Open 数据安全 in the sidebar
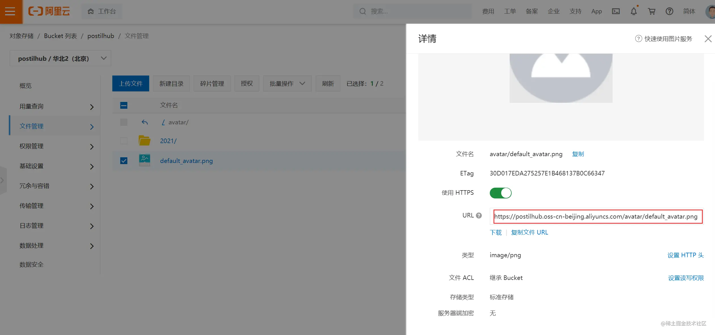The image size is (715, 335). point(31,264)
